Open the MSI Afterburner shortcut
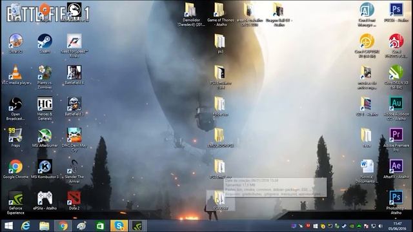This screenshot has height=232, width=413. pyautogui.click(x=45, y=137)
